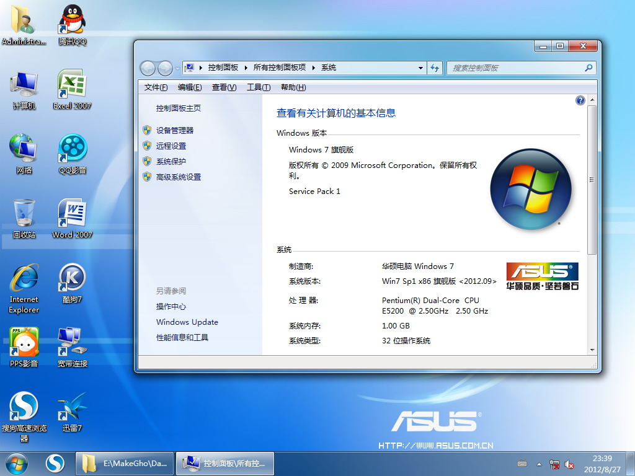Click the window's vertical scrollbar down arrow
635x476 pixels.
[592, 350]
